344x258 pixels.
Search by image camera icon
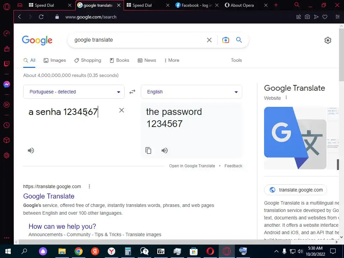(226, 40)
